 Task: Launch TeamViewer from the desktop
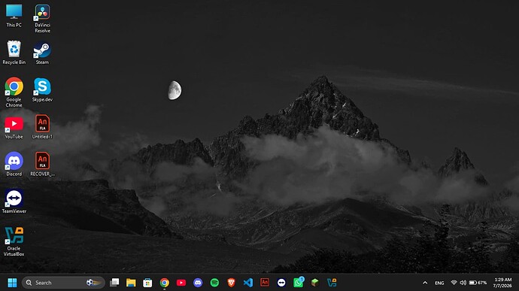14,202
